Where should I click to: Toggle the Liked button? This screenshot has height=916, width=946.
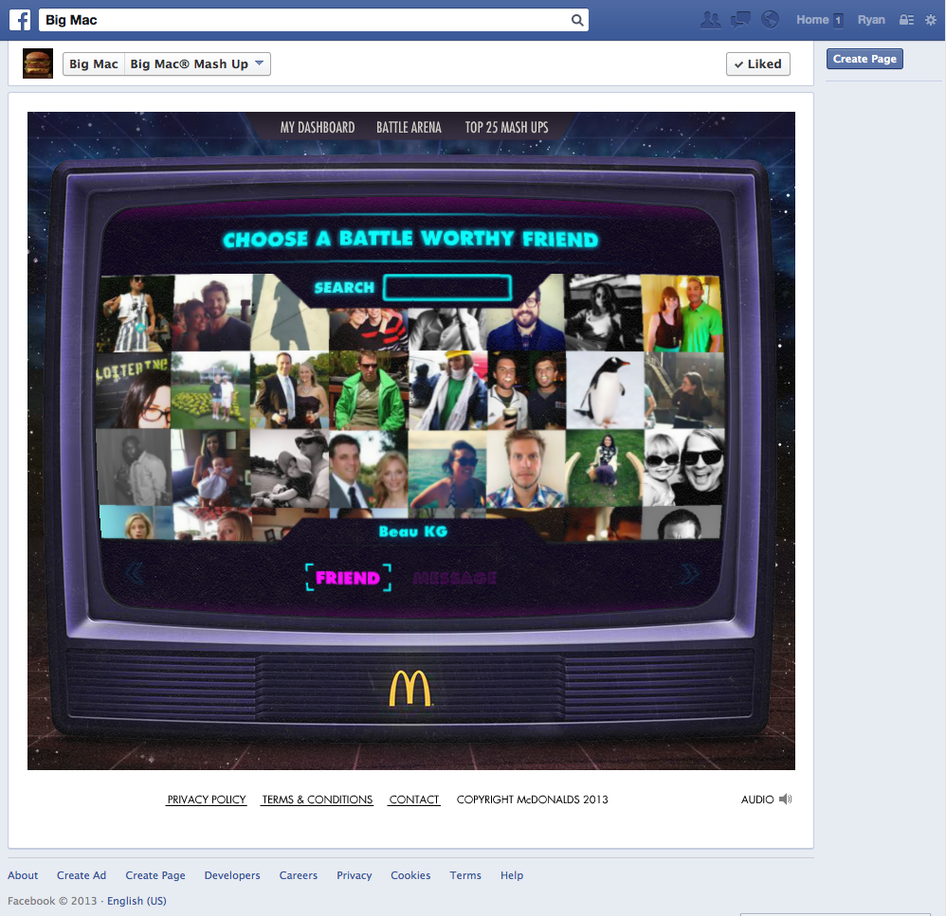(x=757, y=63)
